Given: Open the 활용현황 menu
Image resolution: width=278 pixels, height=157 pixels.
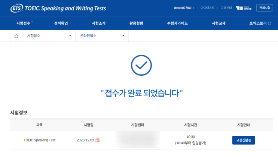Looking at the screenshot, I should tap(136, 23).
